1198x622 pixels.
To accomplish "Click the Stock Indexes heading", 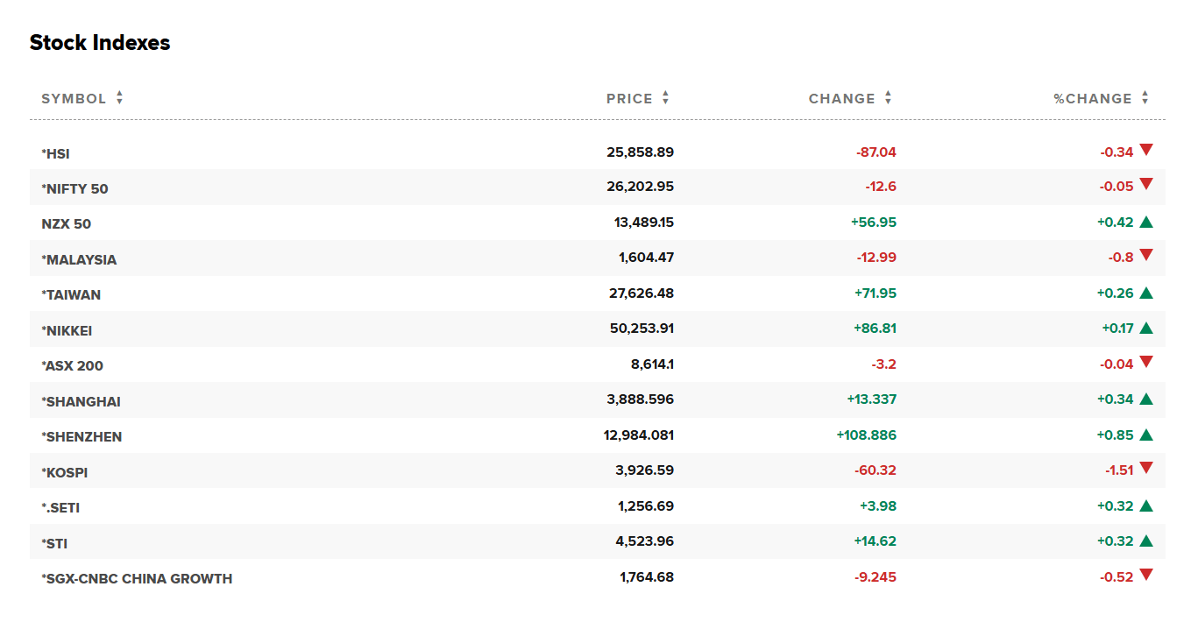I will tap(100, 43).
